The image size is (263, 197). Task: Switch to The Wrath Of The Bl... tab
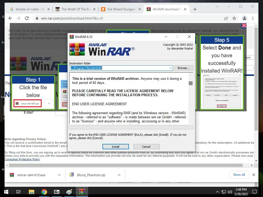pos(76,9)
